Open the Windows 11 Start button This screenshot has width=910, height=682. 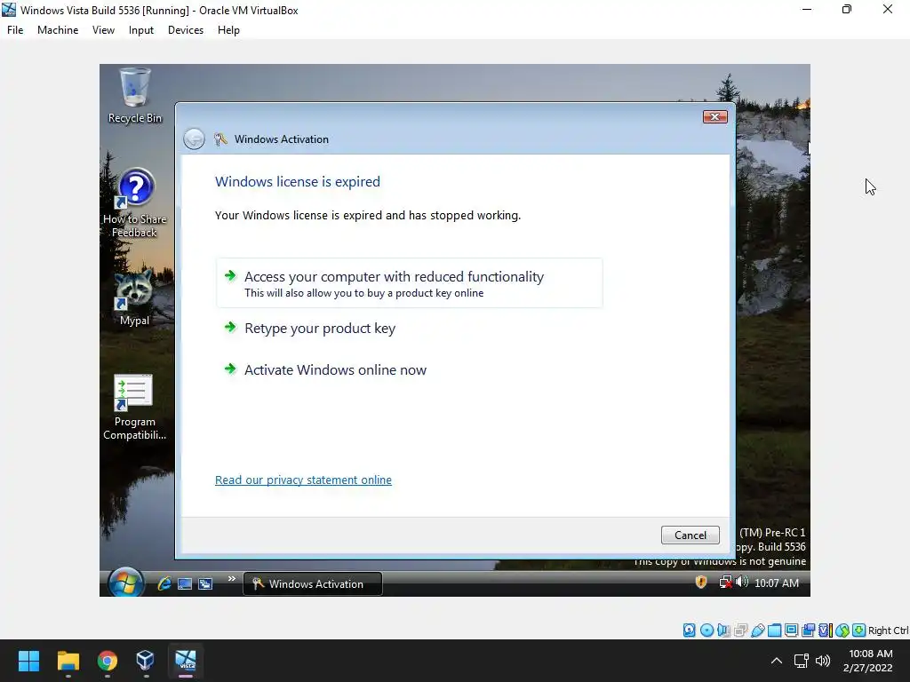tap(28, 661)
